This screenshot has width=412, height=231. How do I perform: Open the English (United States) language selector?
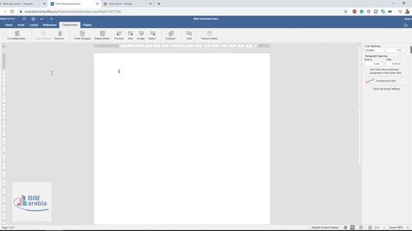(325, 228)
